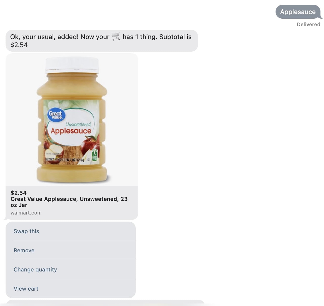Click the 'Ok, your usual, added' message
Image resolution: width=324 pixels, height=306 pixels.
click(102, 41)
